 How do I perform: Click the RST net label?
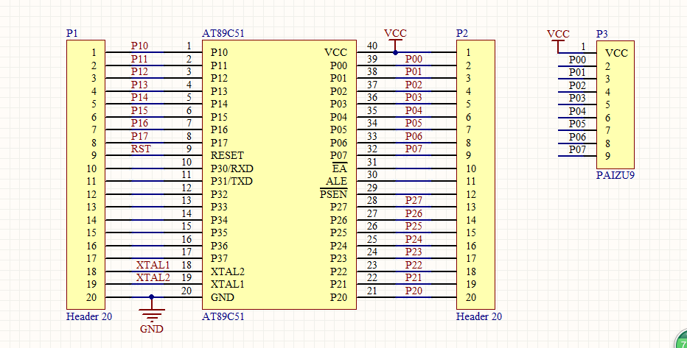click(141, 149)
